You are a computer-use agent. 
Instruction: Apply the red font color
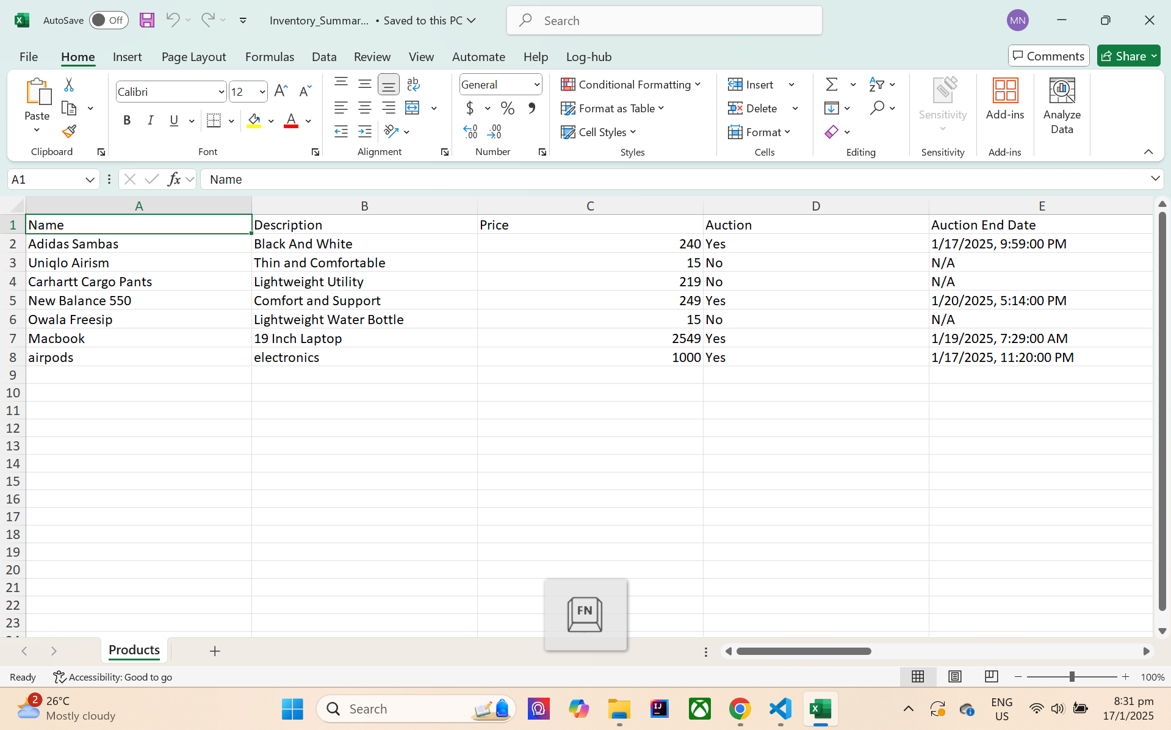click(x=291, y=120)
